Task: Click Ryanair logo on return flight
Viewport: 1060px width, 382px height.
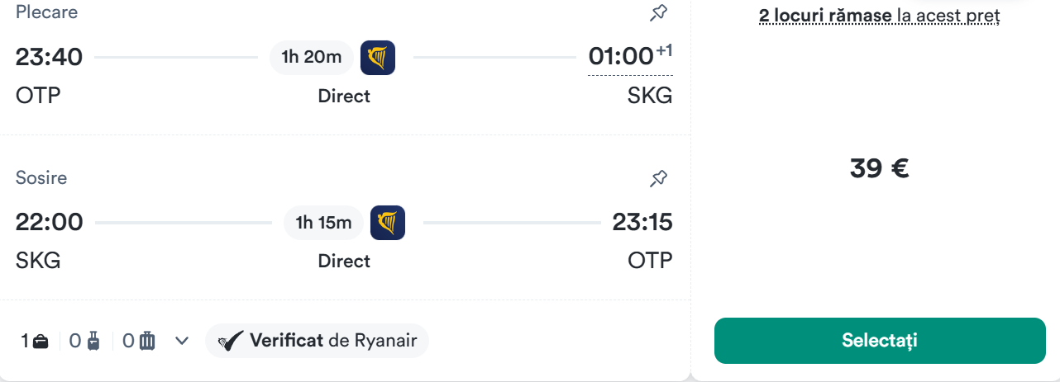Action: tap(388, 223)
